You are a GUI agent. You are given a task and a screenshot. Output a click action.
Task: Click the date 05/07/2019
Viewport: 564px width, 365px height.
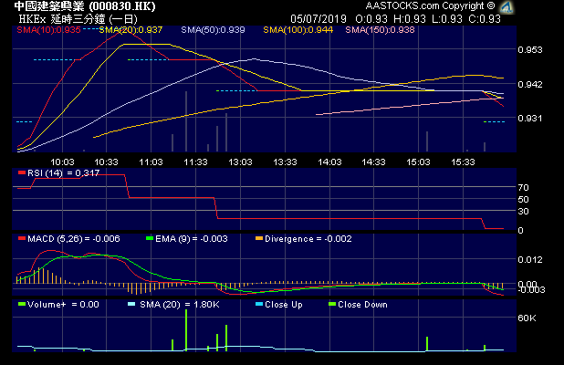coord(319,19)
